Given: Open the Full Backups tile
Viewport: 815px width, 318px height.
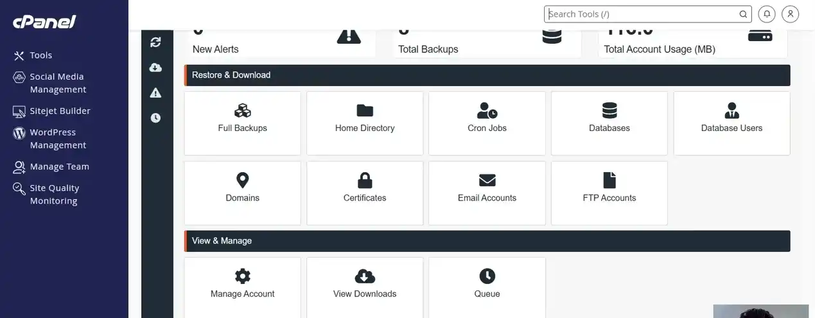Looking at the screenshot, I should (243, 123).
